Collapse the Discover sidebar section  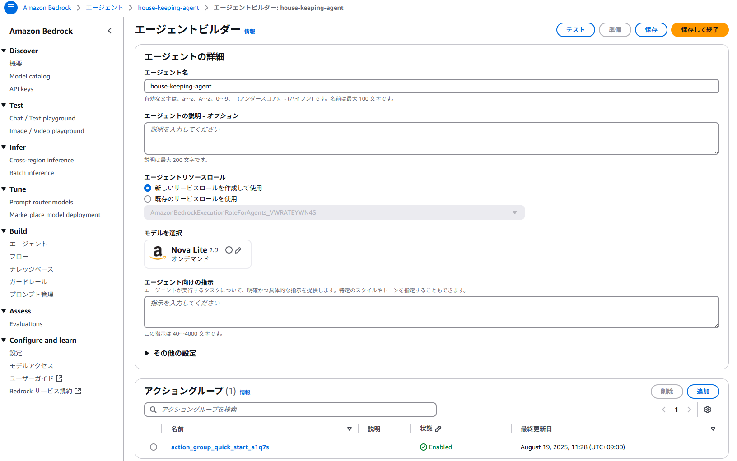tap(4, 51)
